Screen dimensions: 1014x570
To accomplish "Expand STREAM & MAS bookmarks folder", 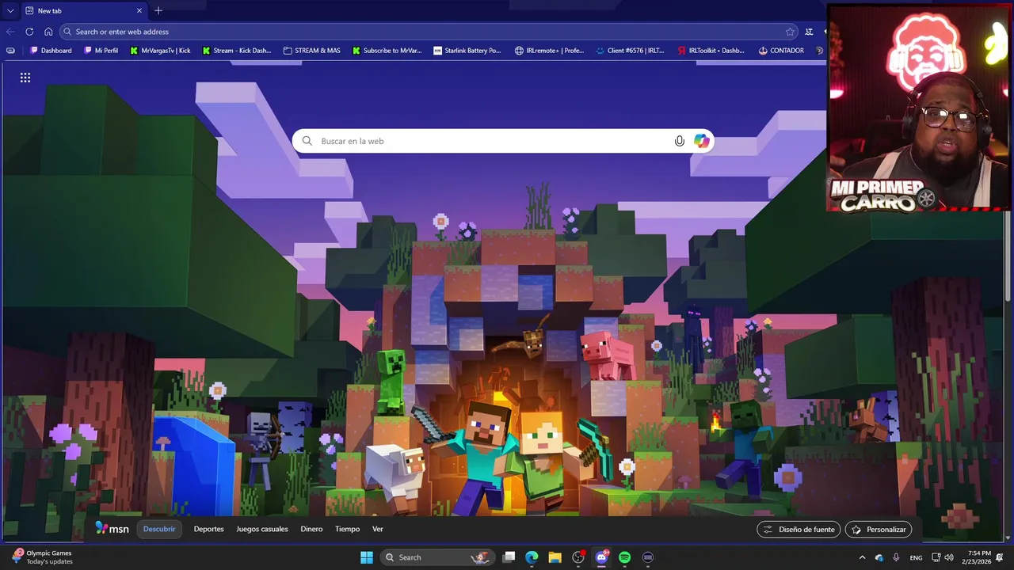I will coord(311,51).
